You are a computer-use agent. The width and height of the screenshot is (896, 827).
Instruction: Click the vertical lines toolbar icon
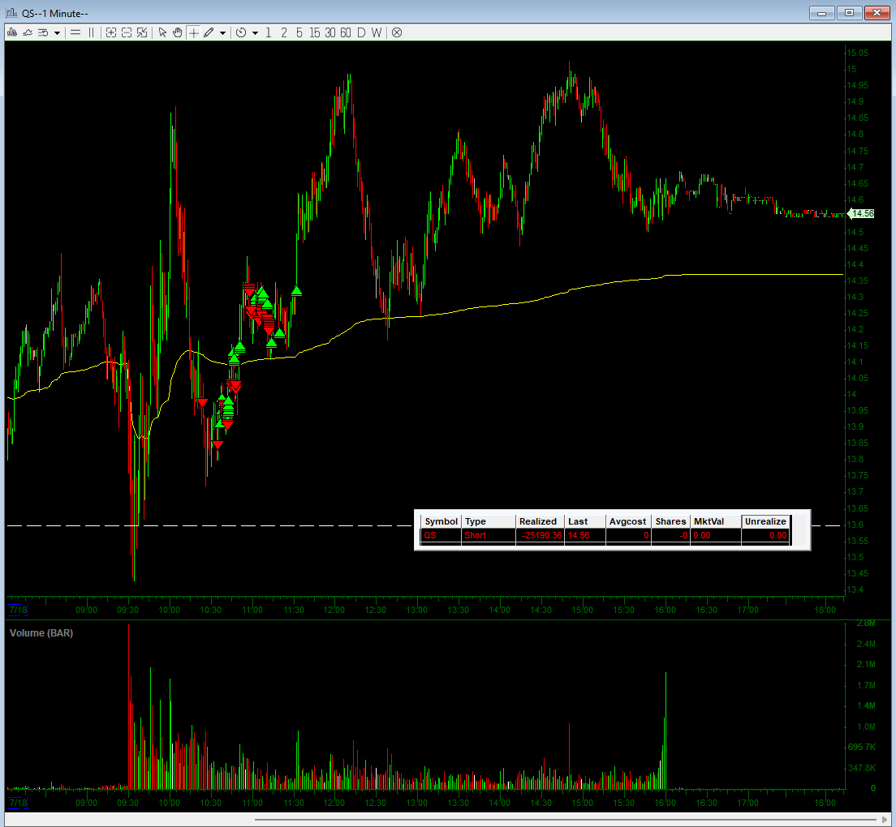tap(92, 32)
